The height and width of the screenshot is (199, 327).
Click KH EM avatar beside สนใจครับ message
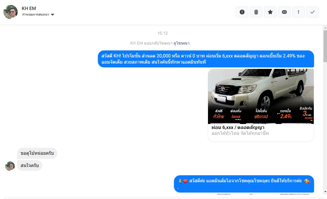click(10, 166)
